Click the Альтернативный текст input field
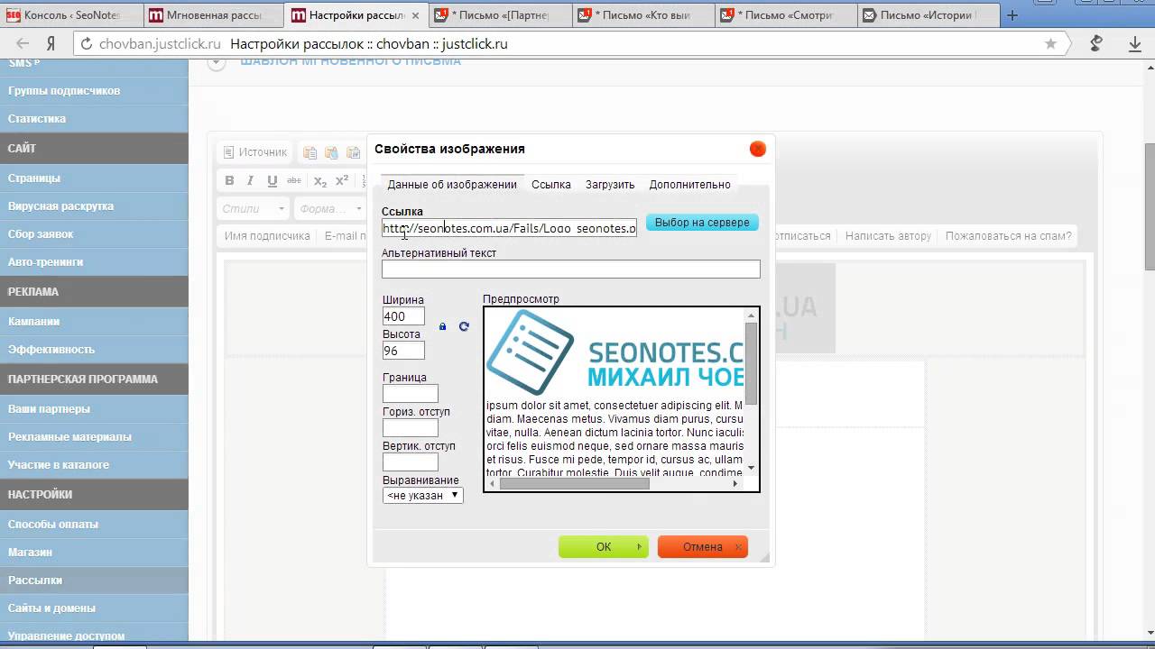 tap(570, 269)
